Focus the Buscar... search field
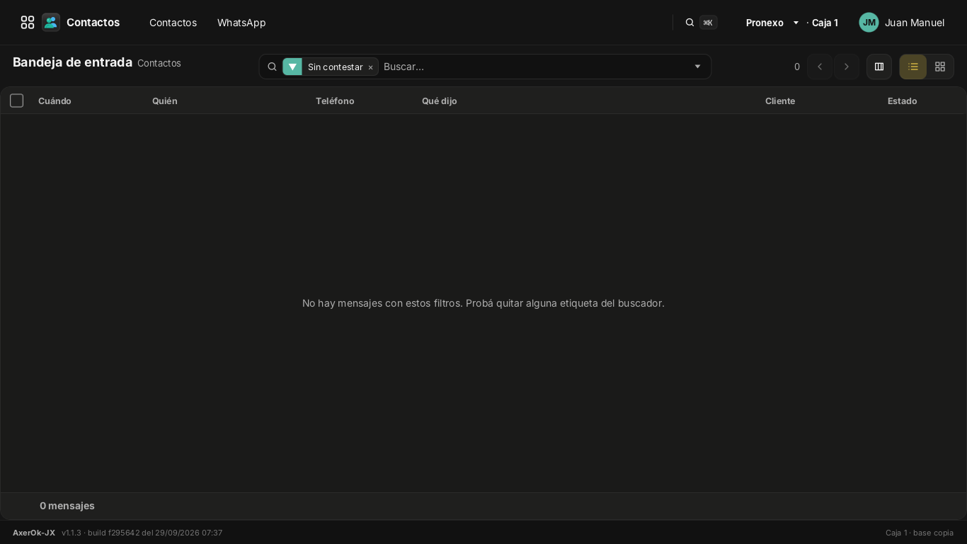The image size is (967, 544). point(534,67)
